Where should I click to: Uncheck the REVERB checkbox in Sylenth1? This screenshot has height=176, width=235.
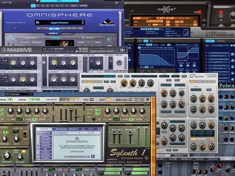38,155
